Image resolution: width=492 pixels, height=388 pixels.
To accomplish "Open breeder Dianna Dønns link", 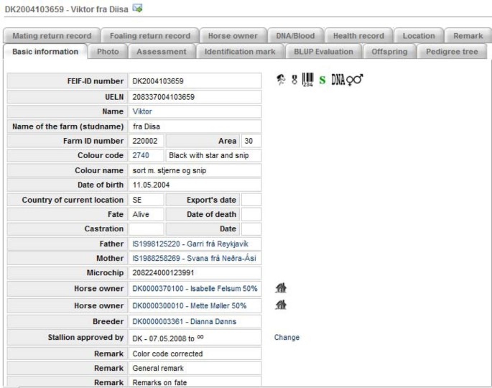I will click(x=184, y=321).
